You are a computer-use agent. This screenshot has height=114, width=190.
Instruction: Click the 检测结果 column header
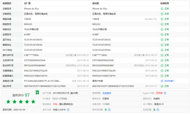coord(165,3)
